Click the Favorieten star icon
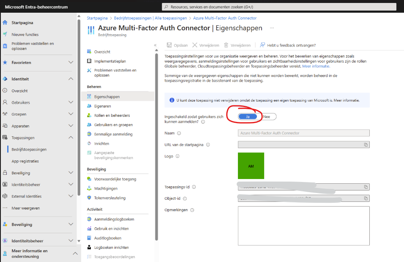 pyautogui.click(x=5, y=63)
